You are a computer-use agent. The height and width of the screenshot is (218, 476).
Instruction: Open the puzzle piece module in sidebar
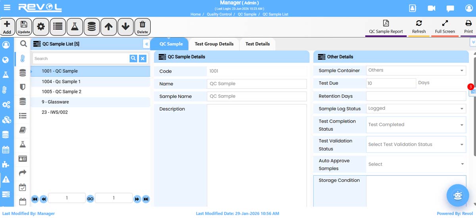click(6, 165)
